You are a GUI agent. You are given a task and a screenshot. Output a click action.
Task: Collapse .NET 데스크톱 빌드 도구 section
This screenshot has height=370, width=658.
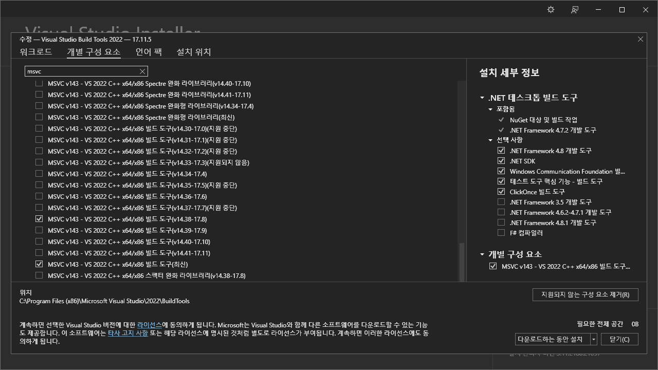482,98
